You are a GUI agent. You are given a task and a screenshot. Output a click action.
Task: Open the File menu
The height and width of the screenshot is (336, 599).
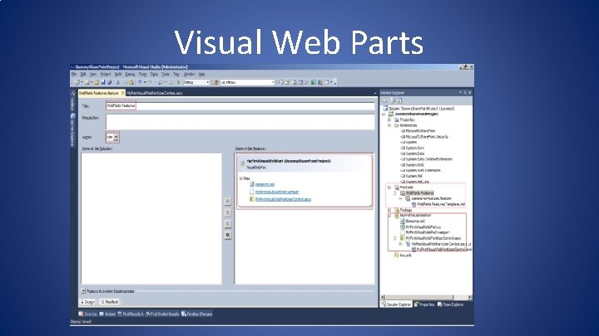click(x=74, y=75)
